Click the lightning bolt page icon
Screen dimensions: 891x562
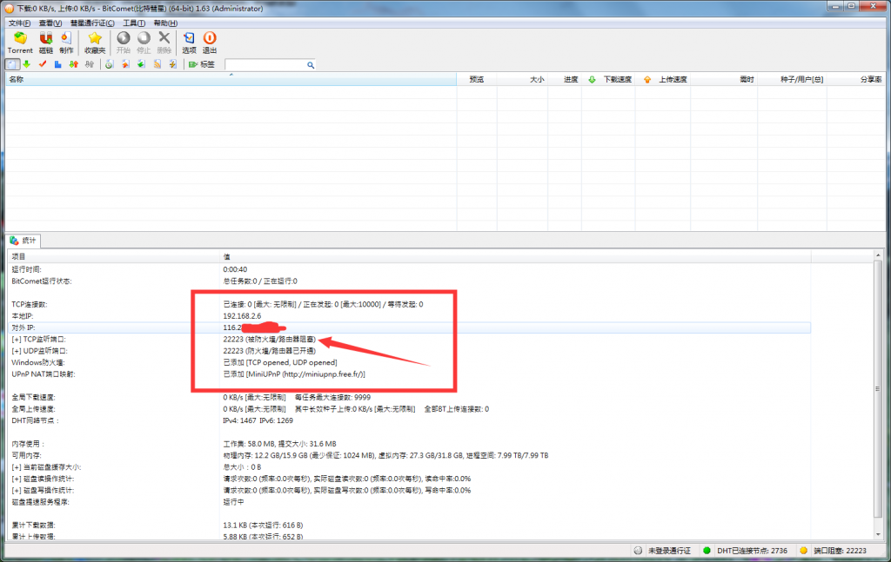(173, 64)
